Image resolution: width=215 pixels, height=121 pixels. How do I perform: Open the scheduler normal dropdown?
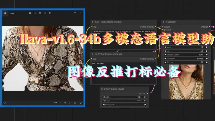point(186,59)
